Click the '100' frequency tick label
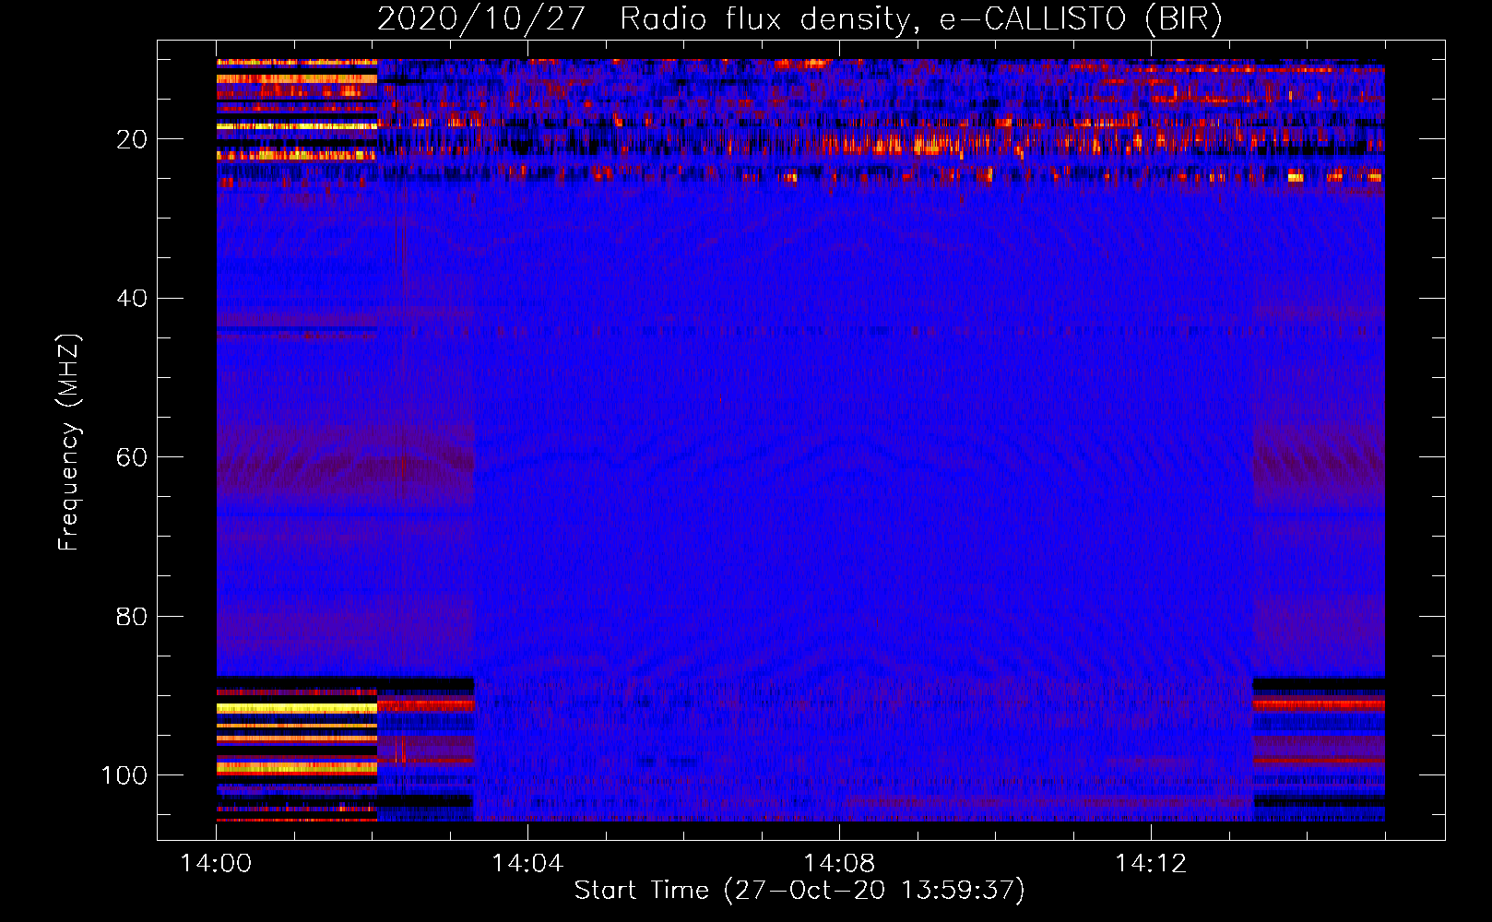Image resolution: width=1492 pixels, height=922 pixels. point(124,775)
